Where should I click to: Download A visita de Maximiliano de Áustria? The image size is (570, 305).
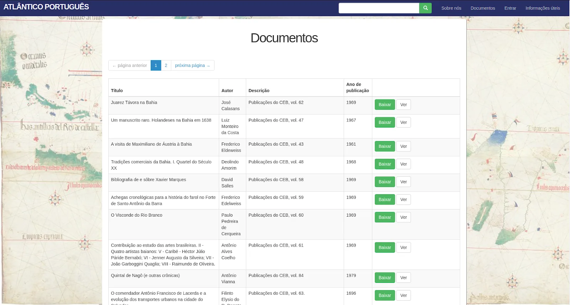[385, 146]
